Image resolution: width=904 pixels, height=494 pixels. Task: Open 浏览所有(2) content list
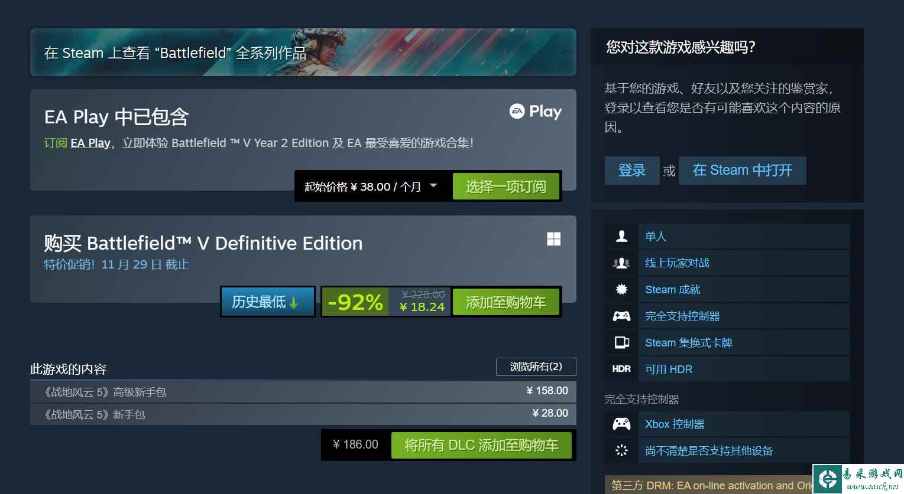point(536,367)
